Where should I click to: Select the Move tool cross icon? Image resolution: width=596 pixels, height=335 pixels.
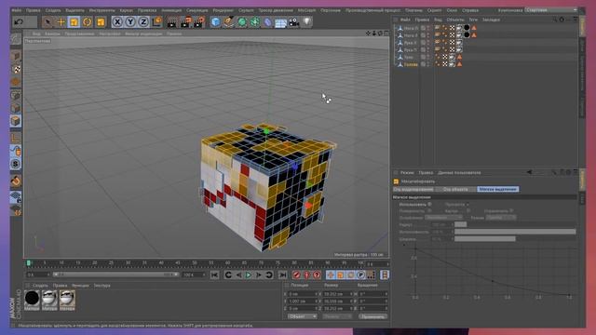[x=61, y=22]
